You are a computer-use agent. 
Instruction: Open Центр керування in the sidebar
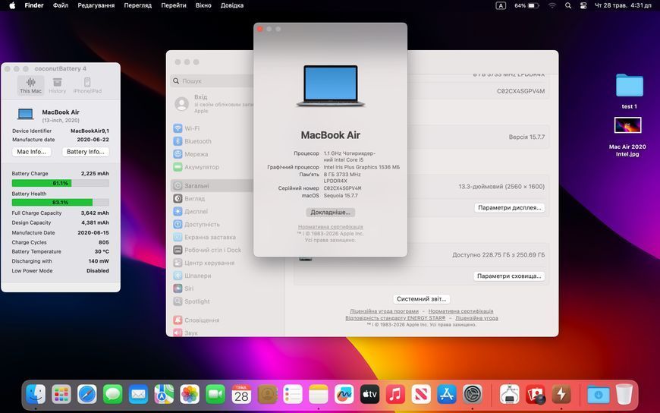[204, 263]
